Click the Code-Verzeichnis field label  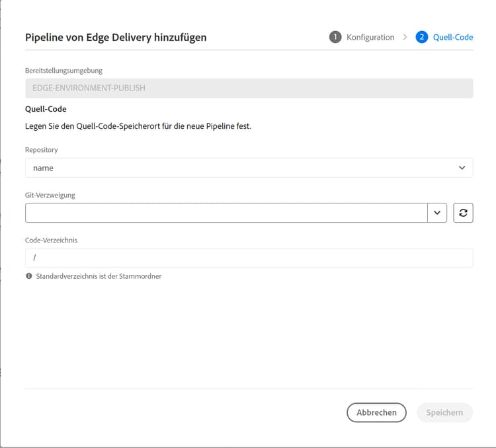[x=51, y=241]
